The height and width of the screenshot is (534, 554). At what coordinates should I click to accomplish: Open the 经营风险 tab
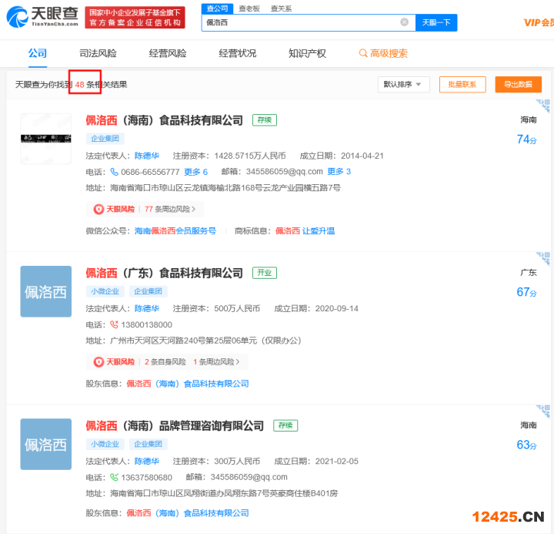168,53
